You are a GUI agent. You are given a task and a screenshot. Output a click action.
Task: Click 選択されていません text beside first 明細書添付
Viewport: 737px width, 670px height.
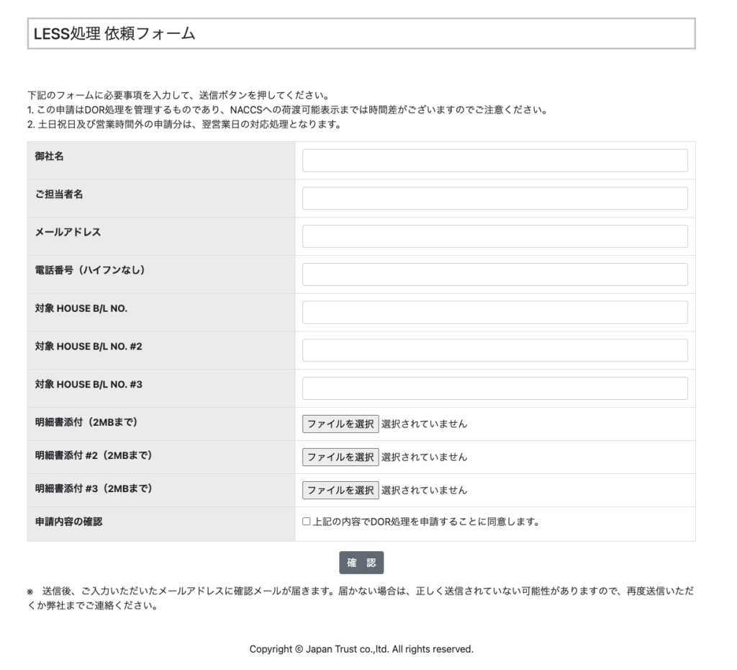(424, 424)
